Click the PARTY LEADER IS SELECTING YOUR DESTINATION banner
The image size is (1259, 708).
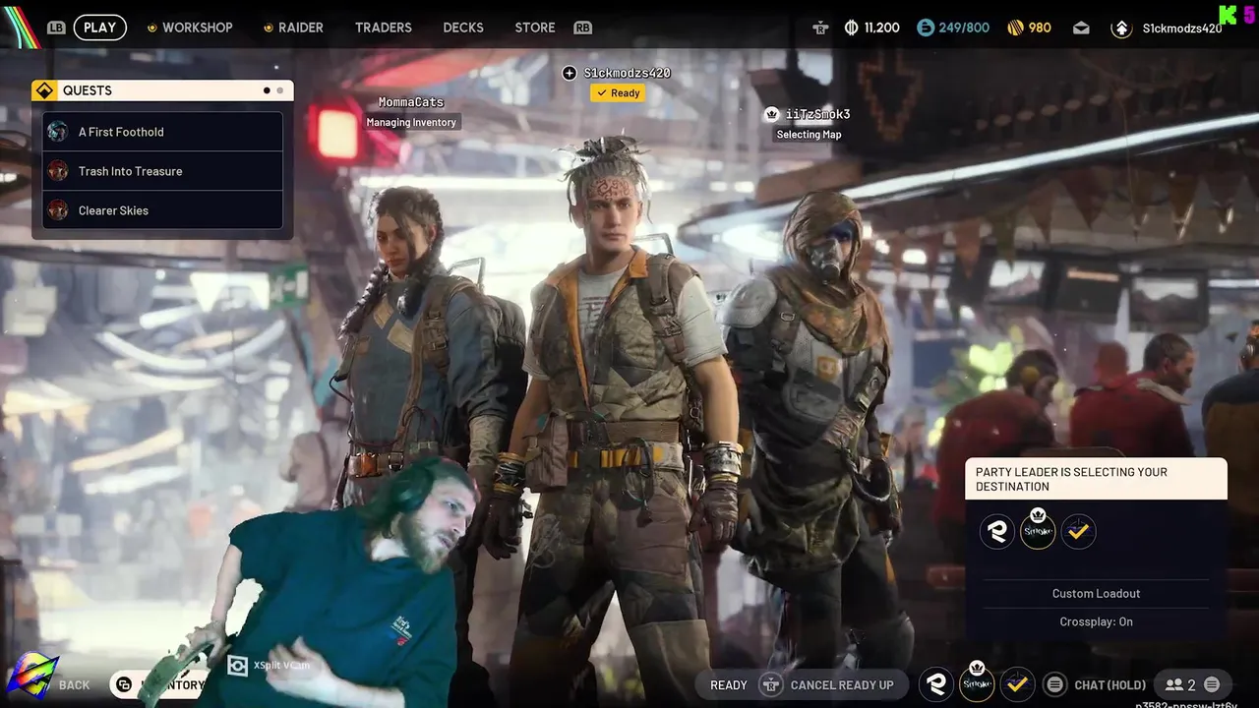[1096, 479]
